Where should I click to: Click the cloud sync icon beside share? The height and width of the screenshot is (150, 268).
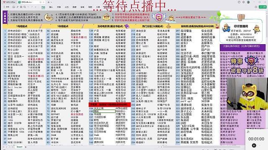[x=256, y=7]
